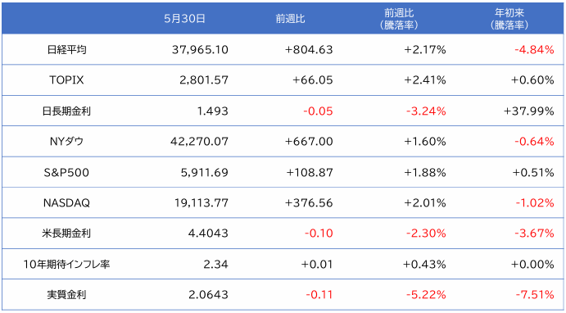
Task: Click the 年初来（騰落率） column header
Action: [509, 19]
